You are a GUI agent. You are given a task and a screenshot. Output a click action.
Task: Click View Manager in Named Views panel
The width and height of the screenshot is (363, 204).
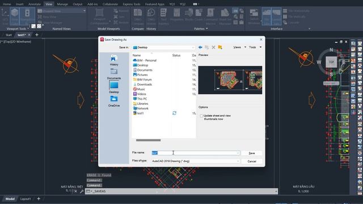50,23
